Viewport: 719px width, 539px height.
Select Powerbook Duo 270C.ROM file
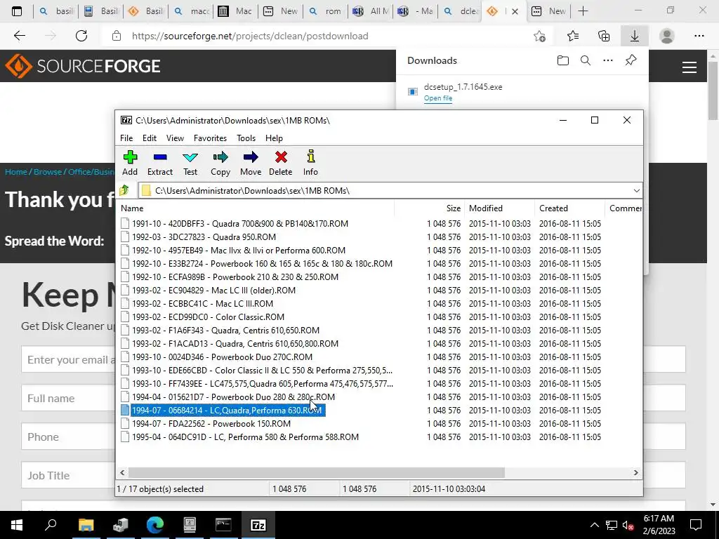point(217,357)
